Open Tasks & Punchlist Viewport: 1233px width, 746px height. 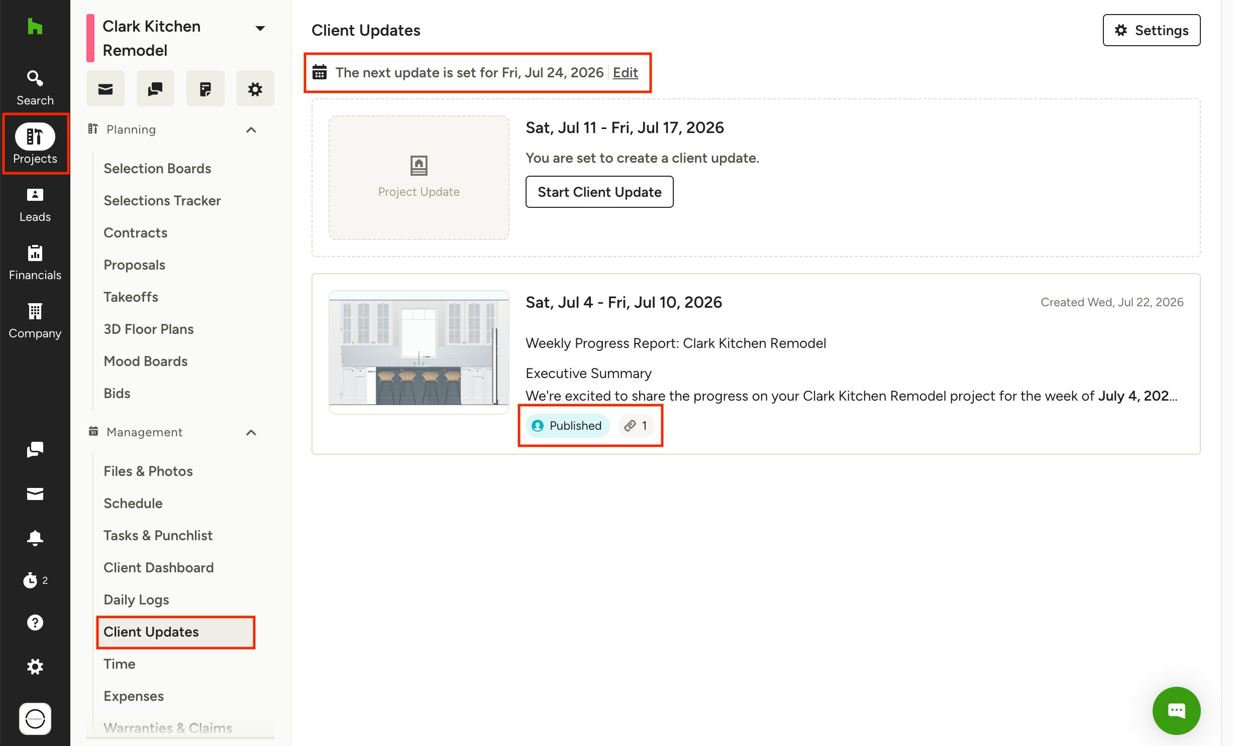click(158, 536)
